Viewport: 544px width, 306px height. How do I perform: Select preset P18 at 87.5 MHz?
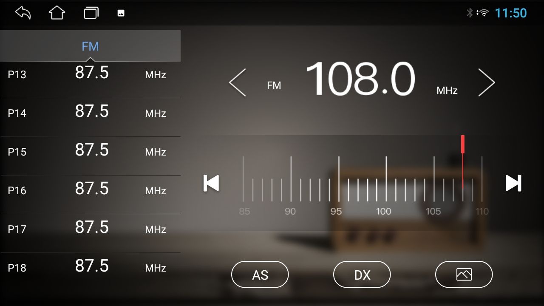90,268
